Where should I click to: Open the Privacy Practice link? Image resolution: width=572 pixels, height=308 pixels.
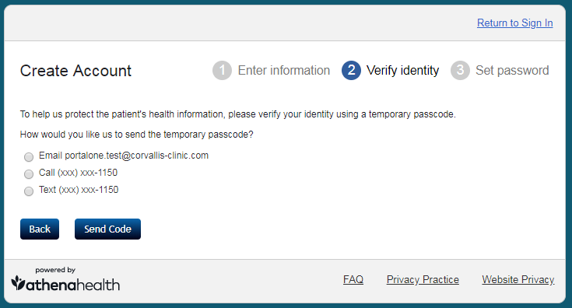tap(423, 279)
